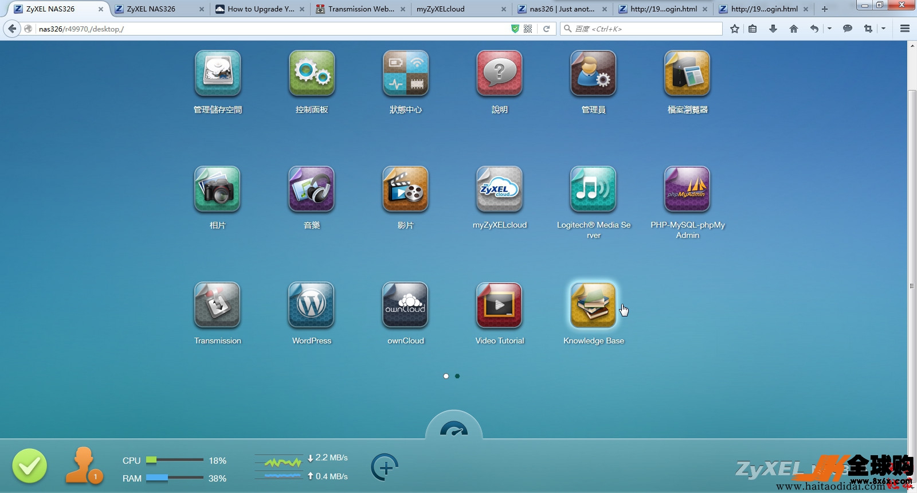The width and height of the screenshot is (917, 493).
Task: Click the downloads arrow icon in toolbar
Action: click(773, 29)
